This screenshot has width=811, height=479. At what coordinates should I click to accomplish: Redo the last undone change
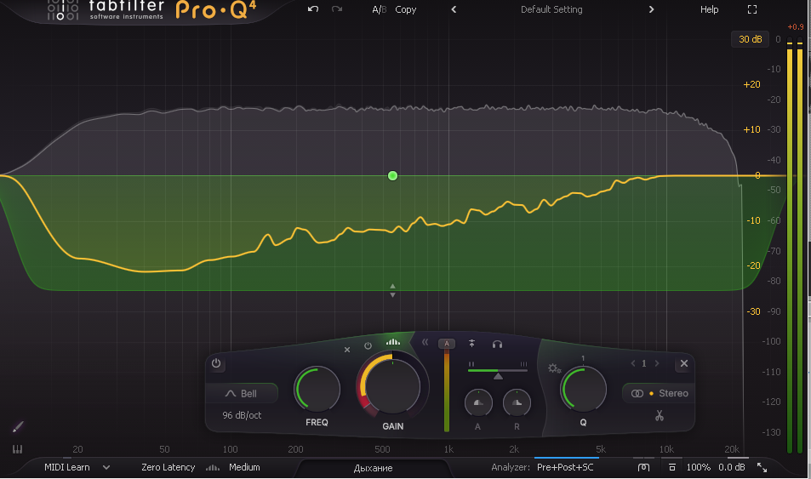click(337, 9)
